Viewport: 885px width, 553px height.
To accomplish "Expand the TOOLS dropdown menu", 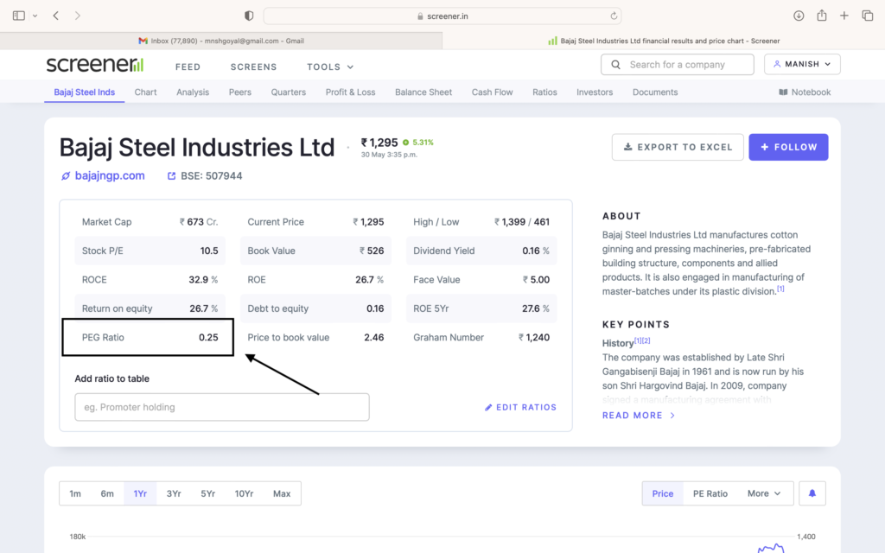I will tap(330, 67).
